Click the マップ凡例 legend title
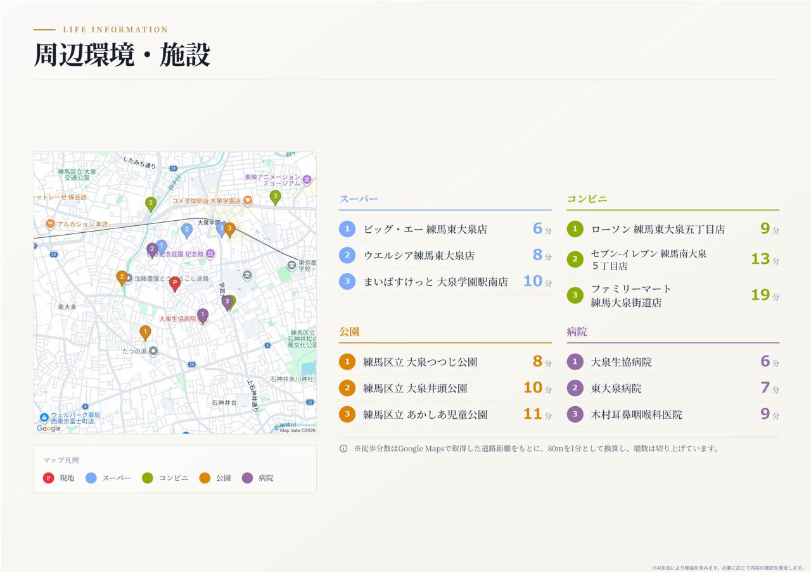Screen dimensions: 811x572 coord(61,460)
